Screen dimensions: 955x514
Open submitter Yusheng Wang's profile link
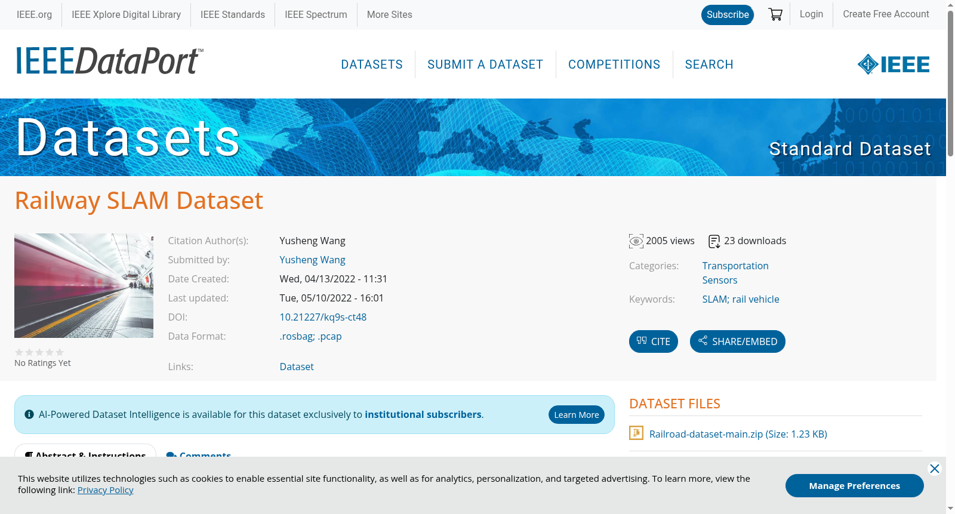(x=312, y=260)
